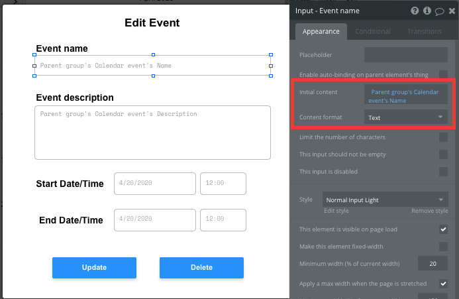
Task: Select the Edit Event title text
Action: click(x=152, y=23)
